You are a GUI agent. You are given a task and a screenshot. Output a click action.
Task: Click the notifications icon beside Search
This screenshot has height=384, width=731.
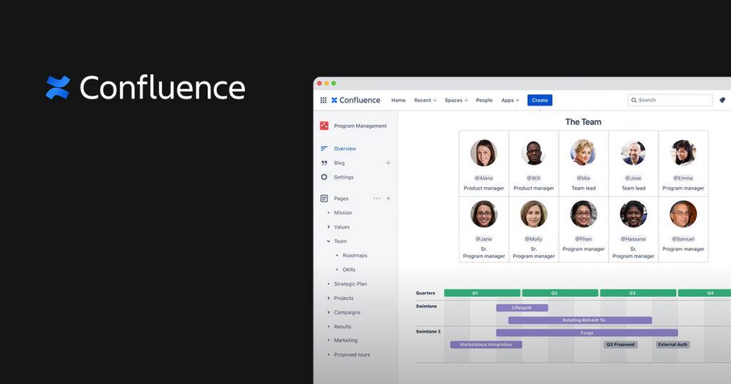click(x=722, y=100)
